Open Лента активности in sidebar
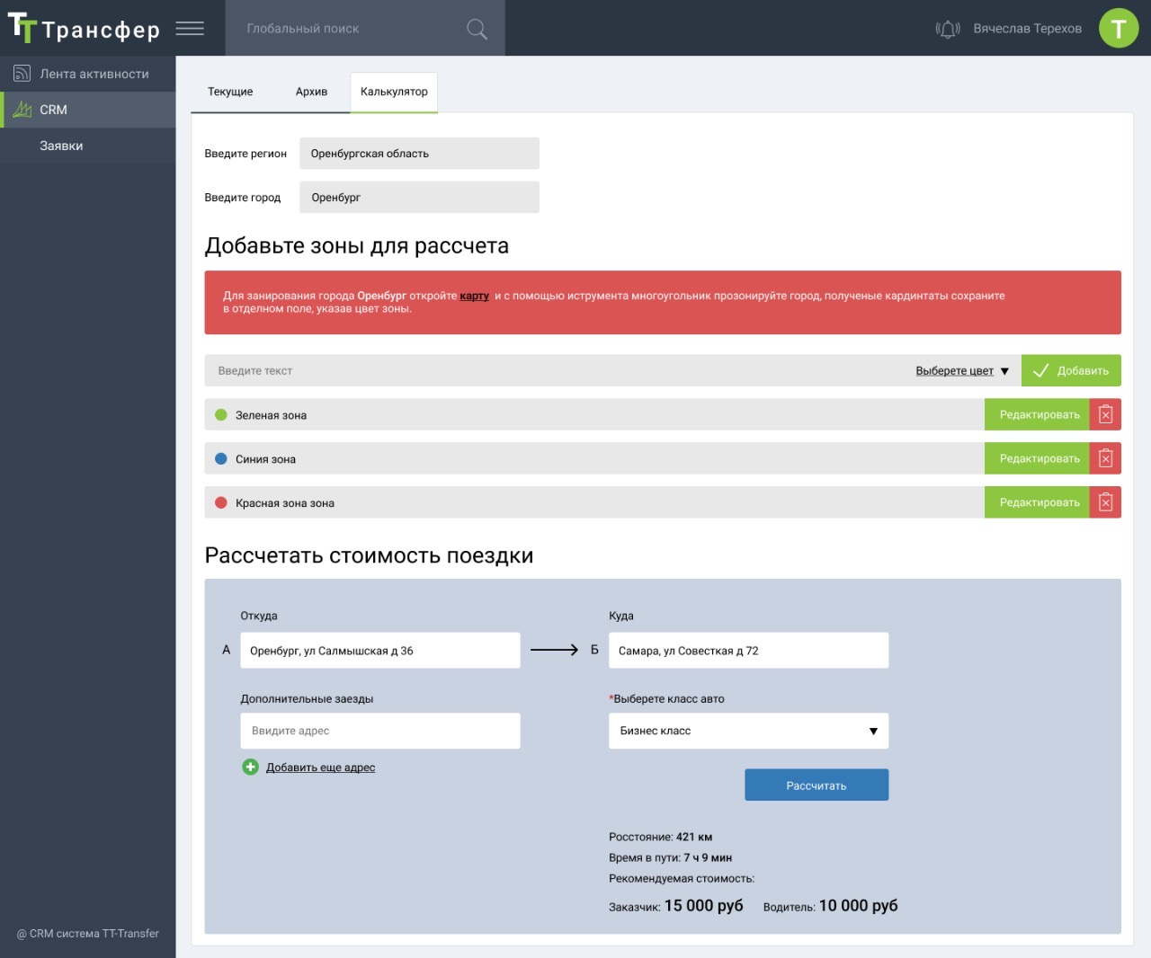 pyautogui.click(x=88, y=74)
